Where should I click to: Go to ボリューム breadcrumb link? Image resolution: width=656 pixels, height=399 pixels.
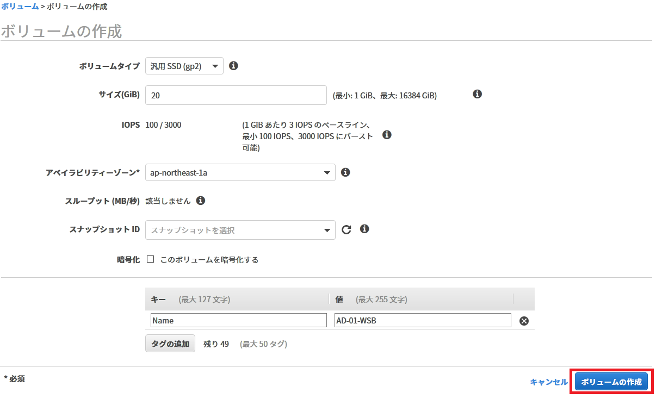(x=20, y=7)
